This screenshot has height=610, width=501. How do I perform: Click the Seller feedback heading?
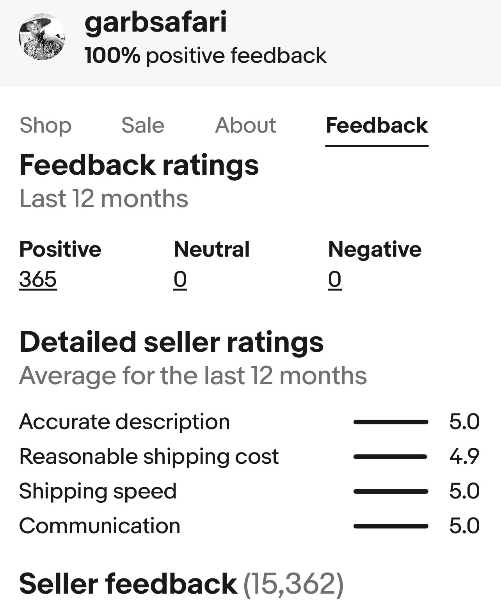pyautogui.click(x=128, y=583)
